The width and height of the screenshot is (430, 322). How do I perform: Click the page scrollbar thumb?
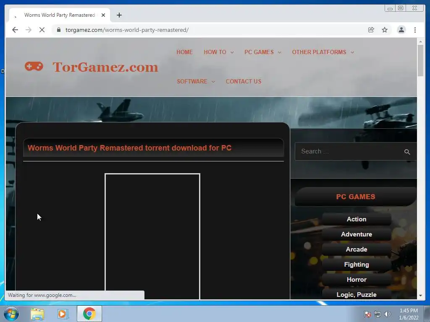tap(420, 60)
